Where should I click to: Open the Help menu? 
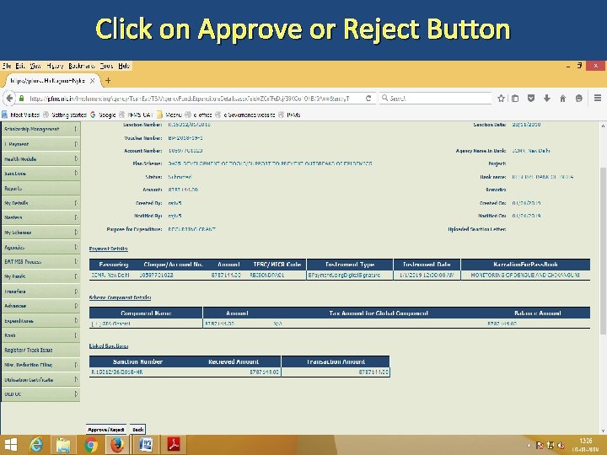point(124,66)
